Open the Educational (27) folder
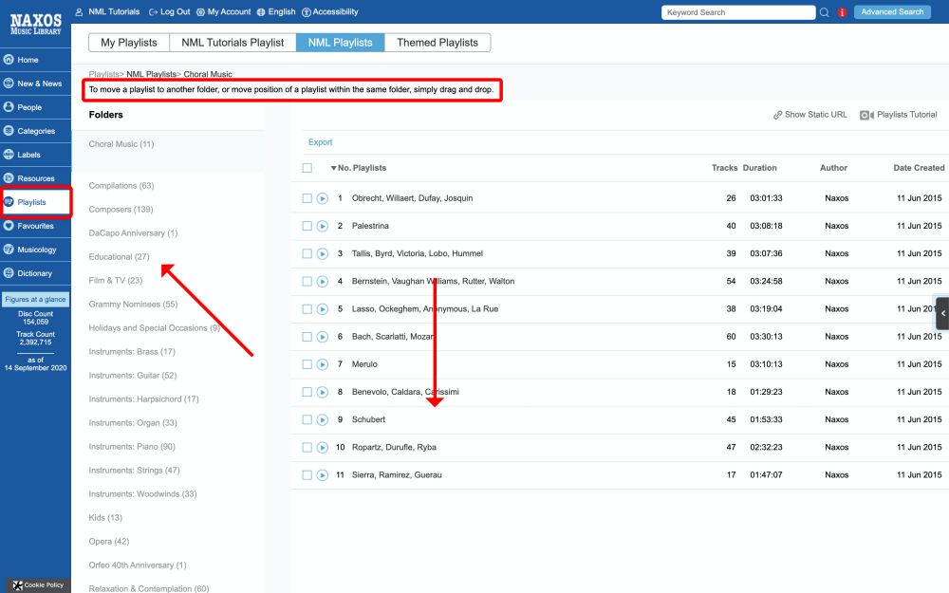The height and width of the screenshot is (593, 949). point(120,256)
